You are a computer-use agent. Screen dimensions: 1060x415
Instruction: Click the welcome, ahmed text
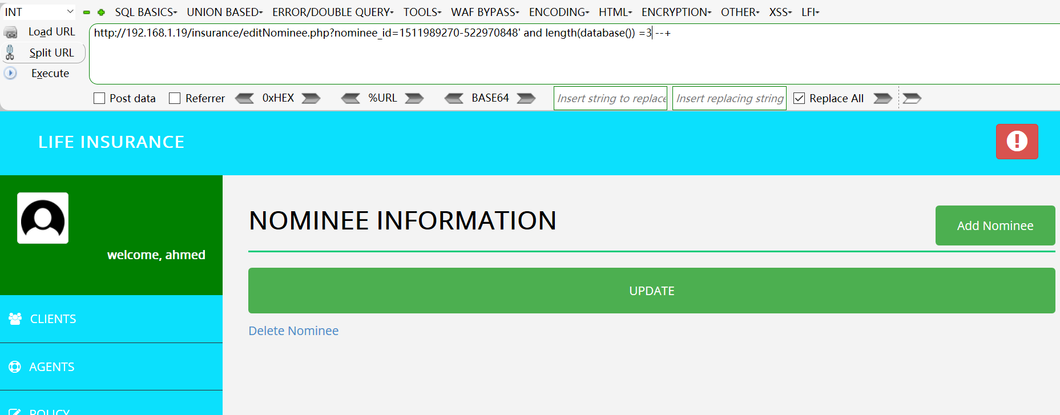point(156,255)
